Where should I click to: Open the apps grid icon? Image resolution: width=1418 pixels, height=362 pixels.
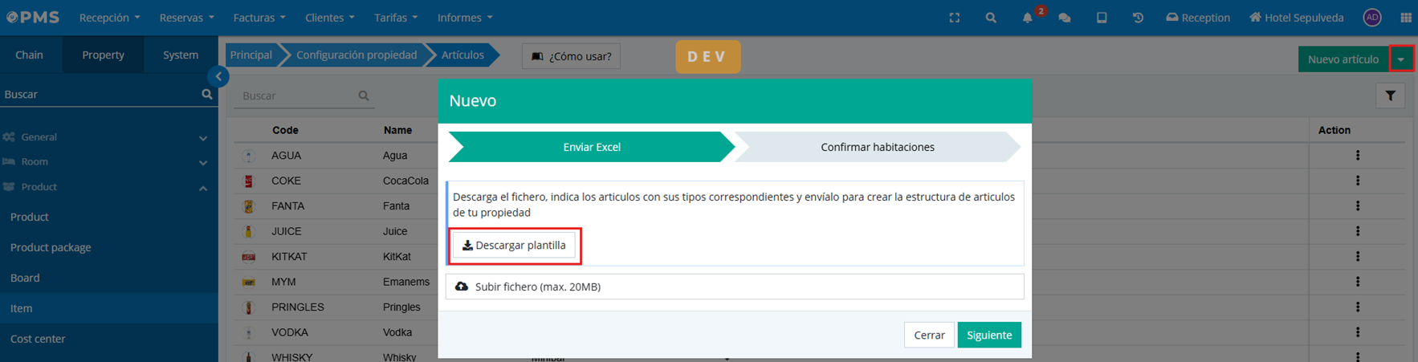[1405, 18]
